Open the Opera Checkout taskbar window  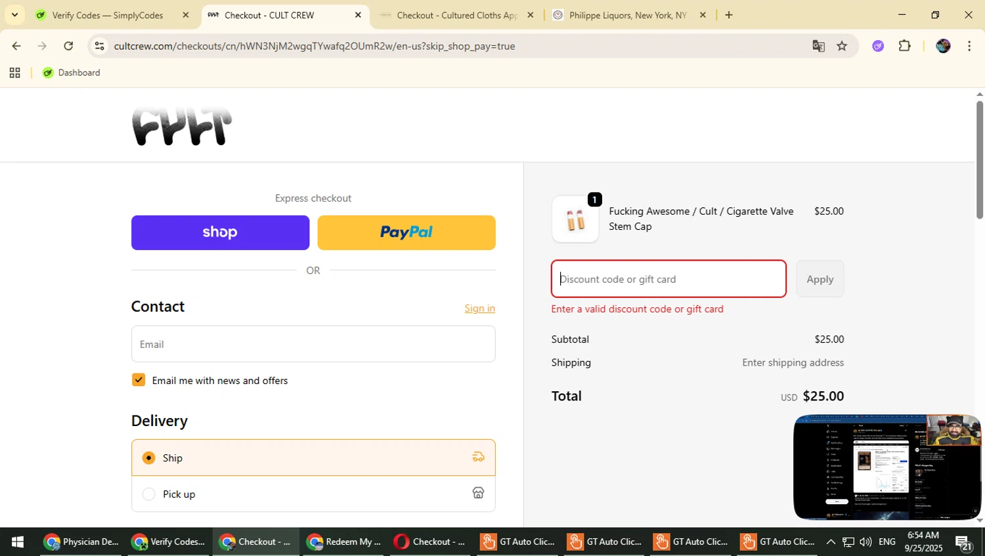pos(430,542)
